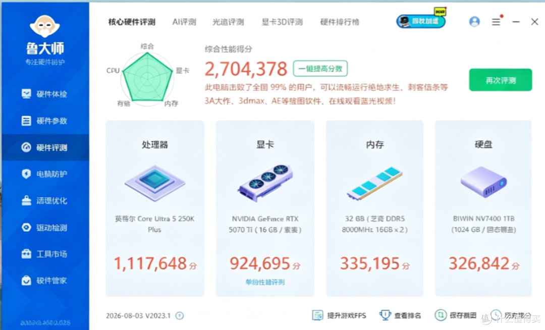Click the 提升游戏FPS icon
Viewport: 545px width, 330px height.
coord(318,315)
